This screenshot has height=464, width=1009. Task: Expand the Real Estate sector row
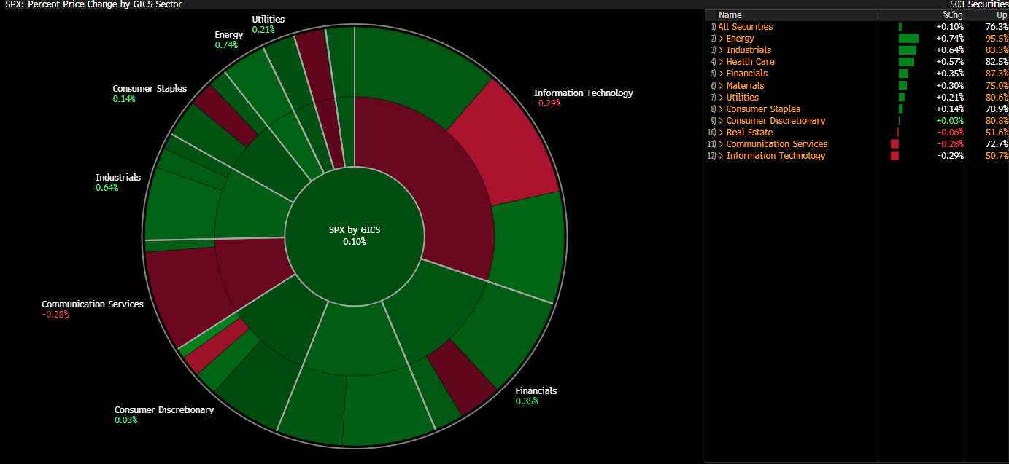click(x=722, y=133)
